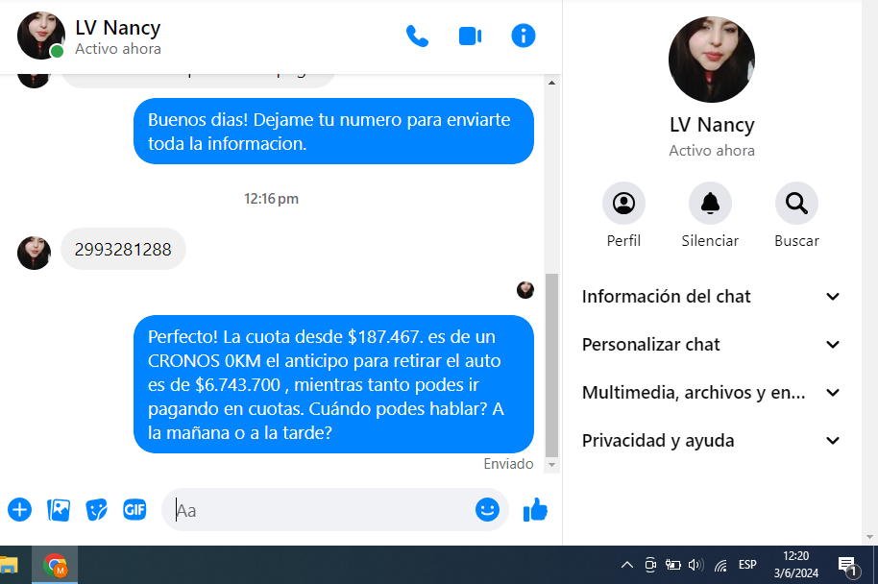Search the conversation with Buscar
The image size is (878, 584).
(x=796, y=204)
